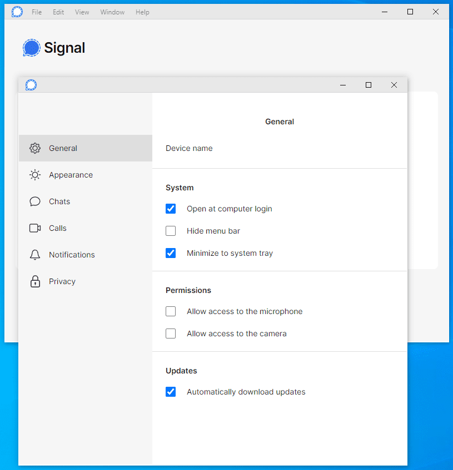Viewport: 453px width, 470px height.
Task: Enable Hide menu bar checkbox
Action: [x=171, y=231]
